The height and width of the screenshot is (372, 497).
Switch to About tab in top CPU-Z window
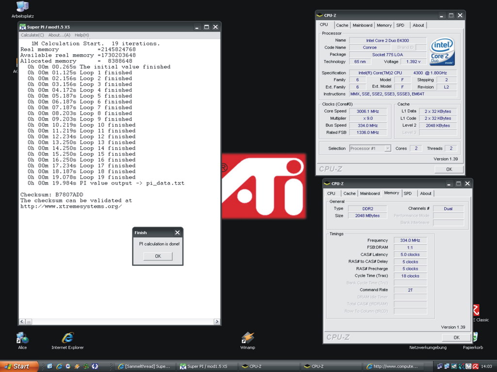click(418, 25)
